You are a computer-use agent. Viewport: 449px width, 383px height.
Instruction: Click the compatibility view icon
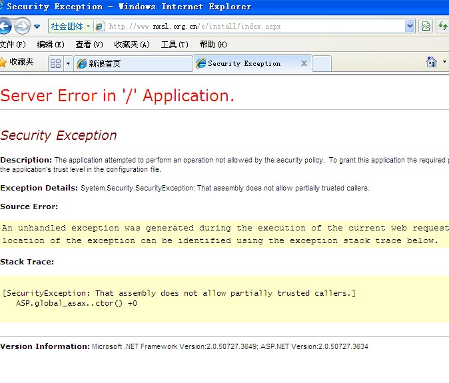pos(426,27)
